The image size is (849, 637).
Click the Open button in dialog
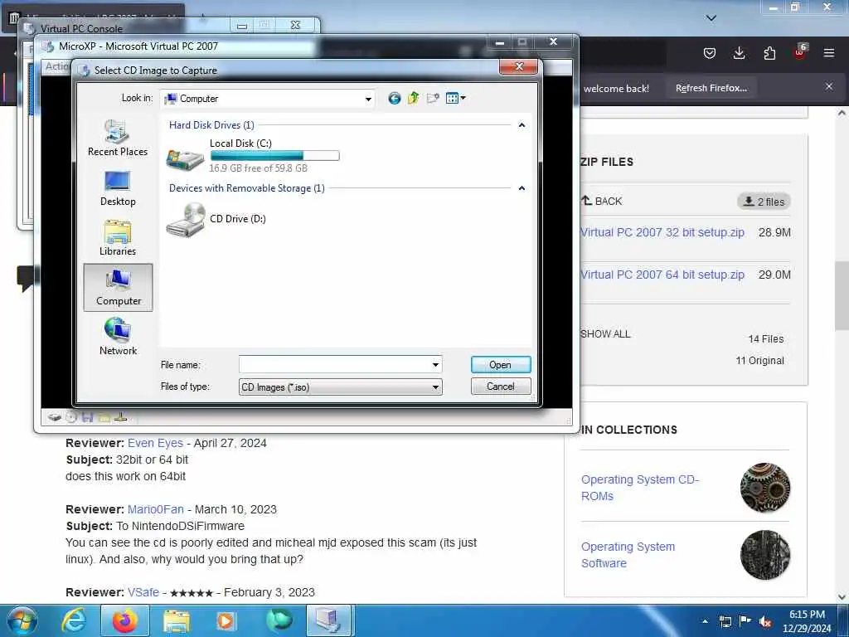pyautogui.click(x=500, y=365)
